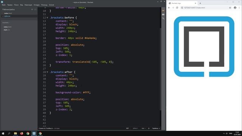Open CSS language mode dropdown
The width and height of the screenshot is (242, 136).
pos(144,128)
